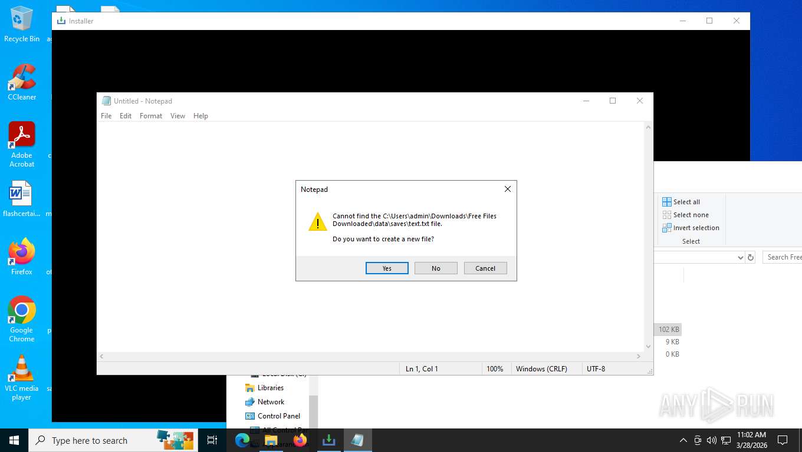Expand the Explorer address bar dropdown
The image size is (802, 452).
(x=741, y=257)
